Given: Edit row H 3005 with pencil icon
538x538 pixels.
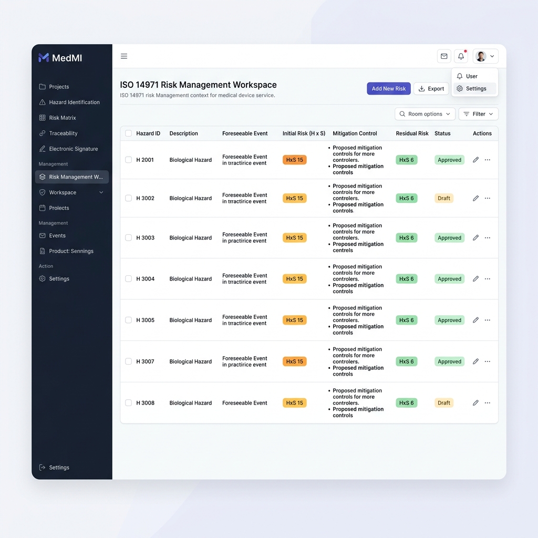Looking at the screenshot, I should click(475, 320).
